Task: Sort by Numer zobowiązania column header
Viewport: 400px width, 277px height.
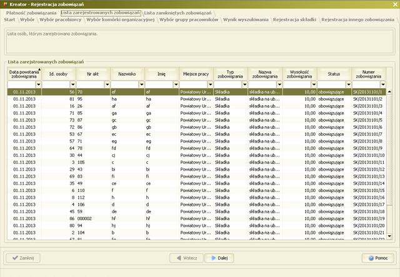Action: pyautogui.click(x=369, y=74)
